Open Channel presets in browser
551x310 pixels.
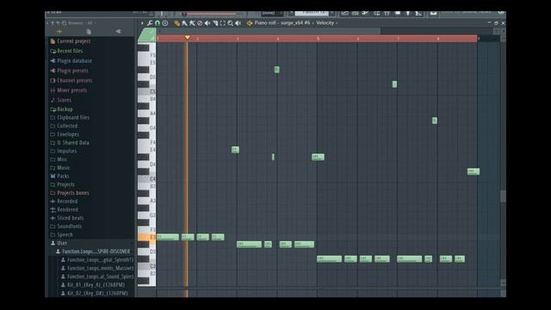(x=75, y=80)
